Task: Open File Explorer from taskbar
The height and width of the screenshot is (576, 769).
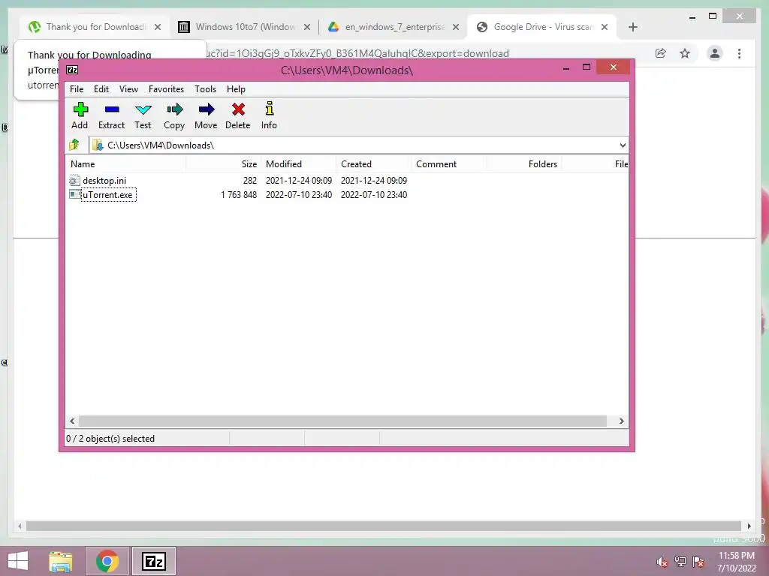Action: (61, 561)
